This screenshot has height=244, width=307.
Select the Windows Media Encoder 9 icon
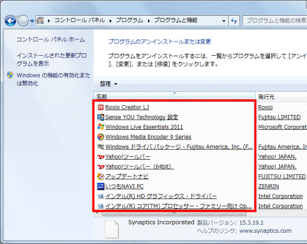(100, 137)
